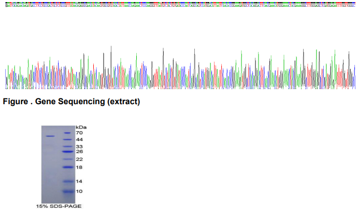This screenshot has height=212, width=357.
Task: Click the nucleotide sequence text strip
Action: [x=180, y=6]
